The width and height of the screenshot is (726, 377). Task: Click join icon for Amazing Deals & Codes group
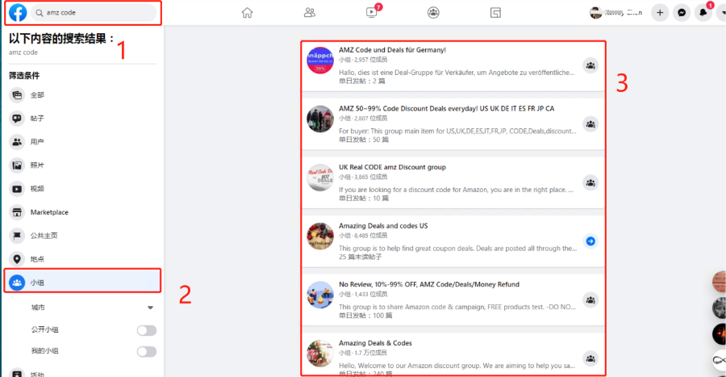(590, 358)
